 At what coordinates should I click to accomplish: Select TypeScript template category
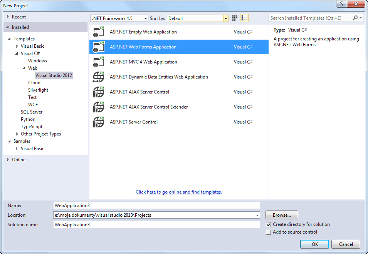32,127
